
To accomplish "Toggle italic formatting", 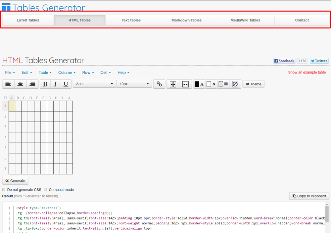I will [x=55, y=84].
